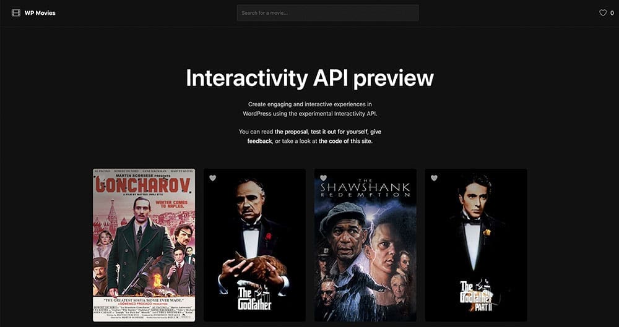Open The Shawshank Redemption poster
This screenshot has height=327, width=619.
coord(365,245)
